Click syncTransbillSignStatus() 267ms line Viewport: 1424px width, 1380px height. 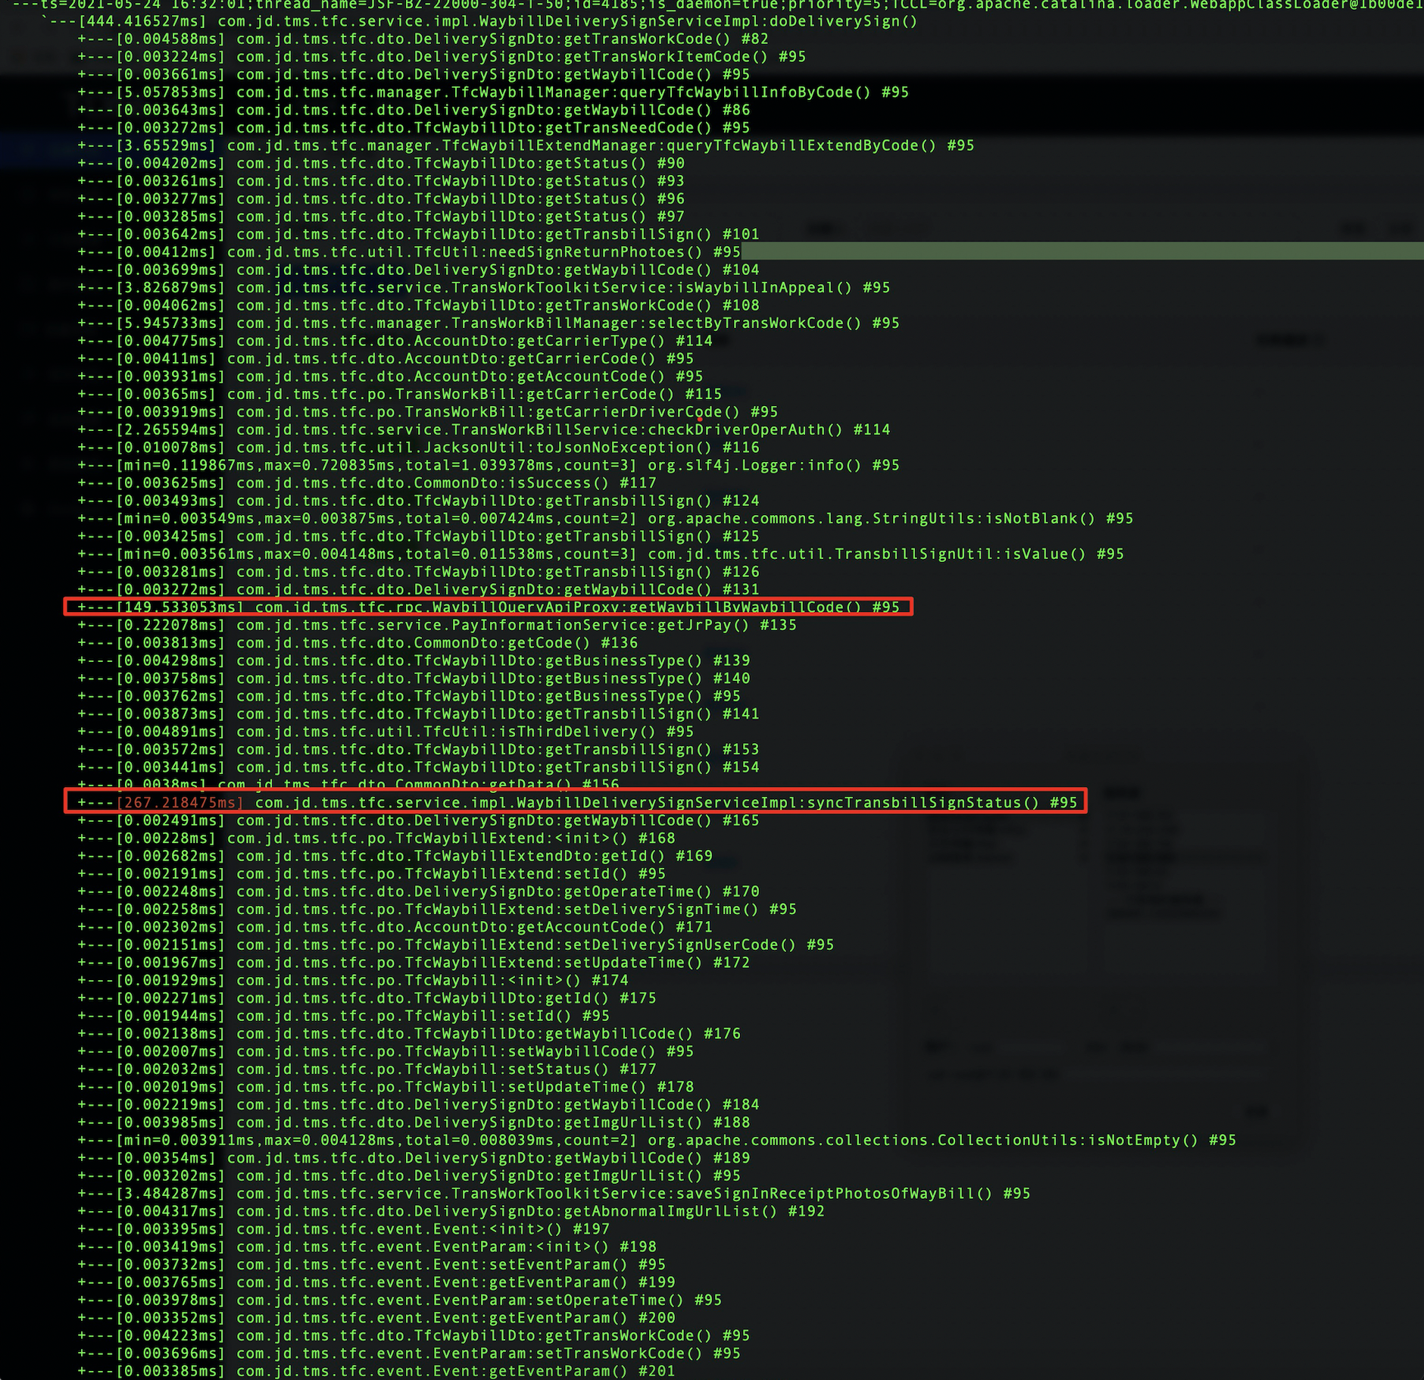click(x=577, y=803)
